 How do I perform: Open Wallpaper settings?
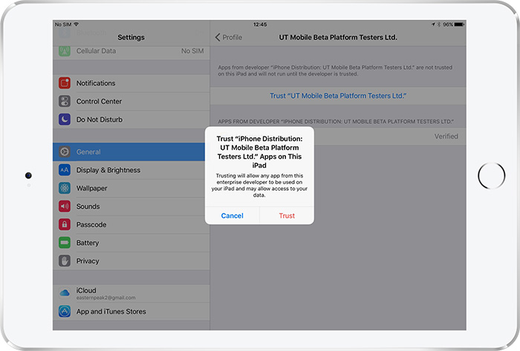(x=131, y=188)
